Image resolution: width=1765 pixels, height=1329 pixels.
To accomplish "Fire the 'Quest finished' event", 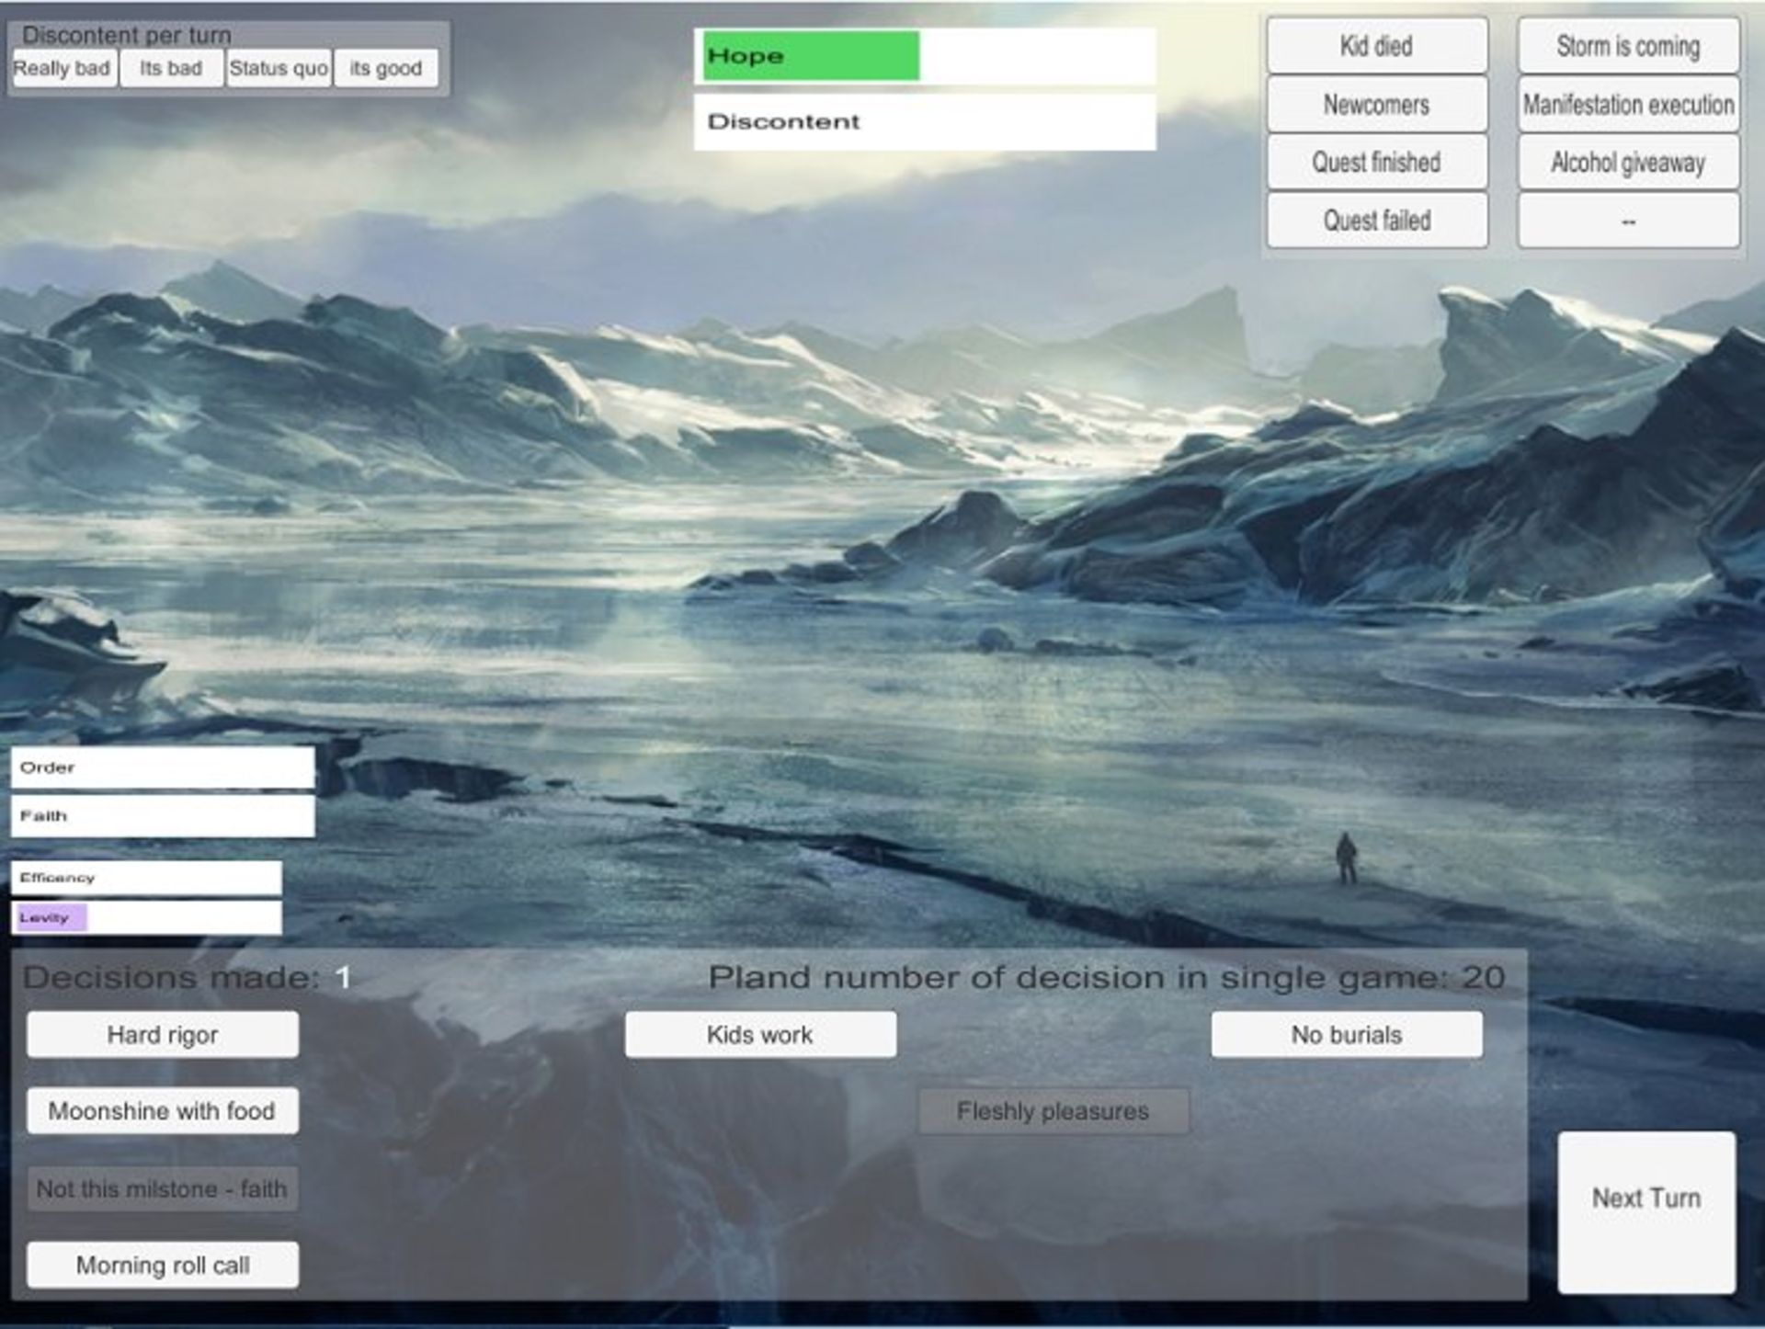I will pos(1376,162).
